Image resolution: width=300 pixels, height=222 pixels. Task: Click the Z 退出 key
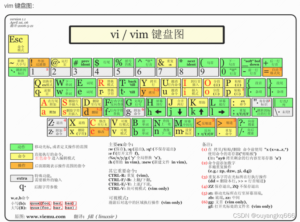(x=57, y=123)
